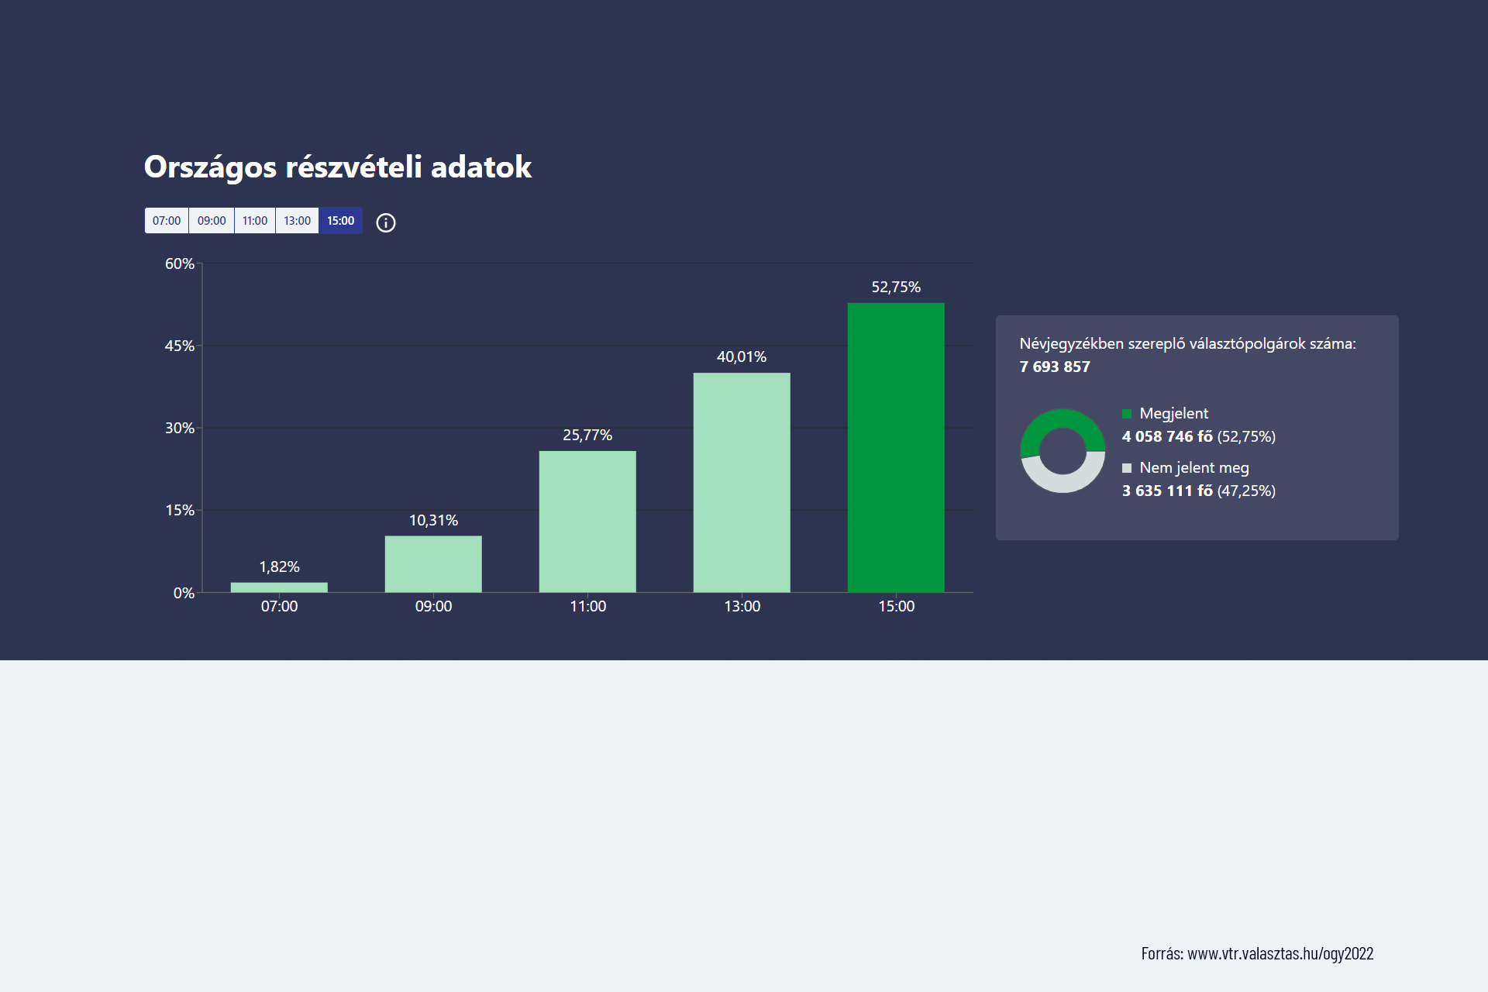Click the grey Nem jelent meg swatch

(1127, 468)
